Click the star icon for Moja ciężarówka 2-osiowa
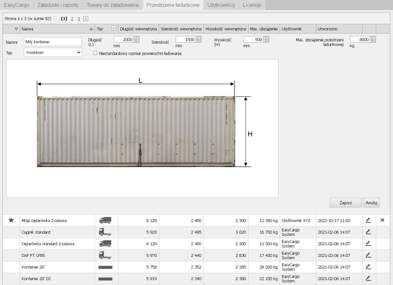393x285 pixels. pos(11,220)
